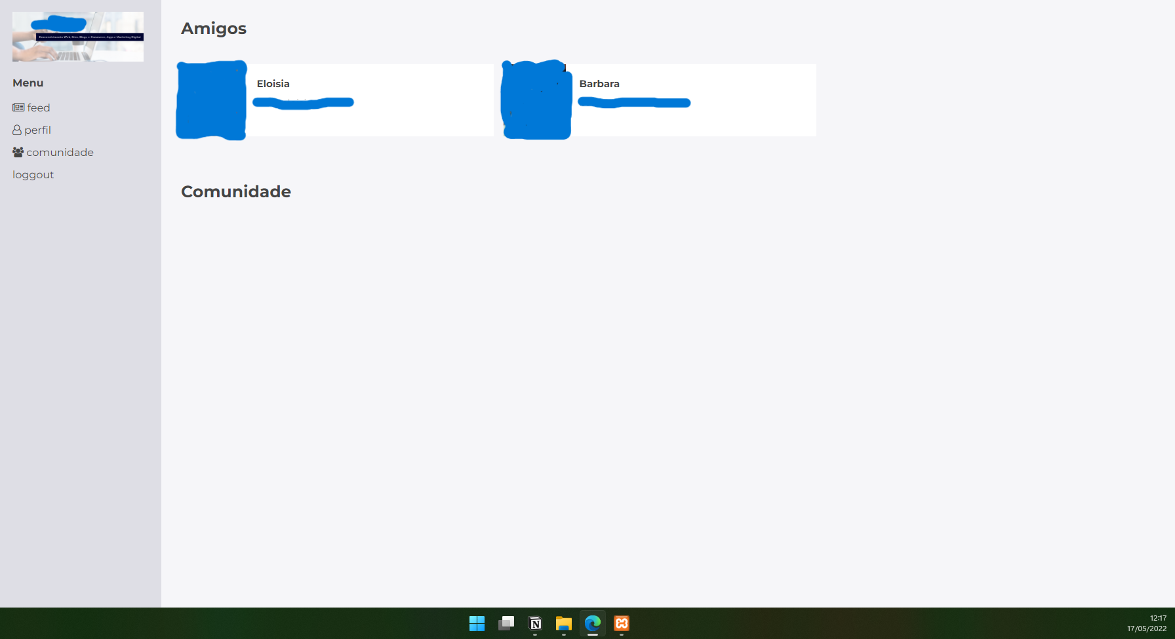Open the feed menu link

pos(31,107)
